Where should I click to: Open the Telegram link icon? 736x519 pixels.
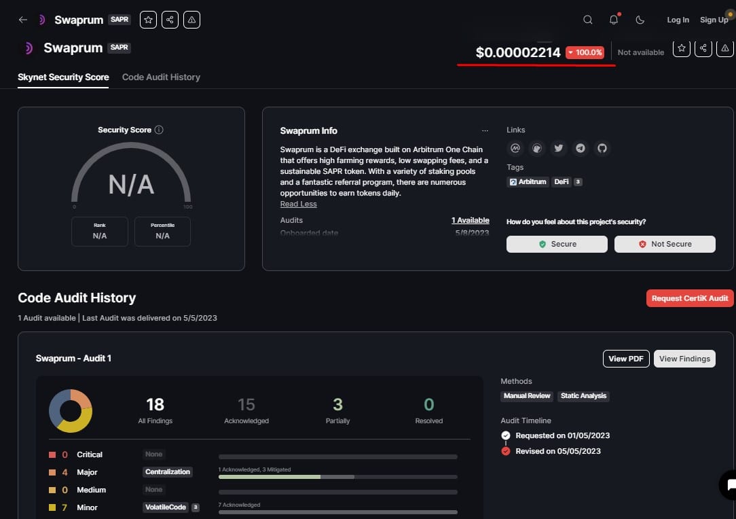tap(581, 148)
